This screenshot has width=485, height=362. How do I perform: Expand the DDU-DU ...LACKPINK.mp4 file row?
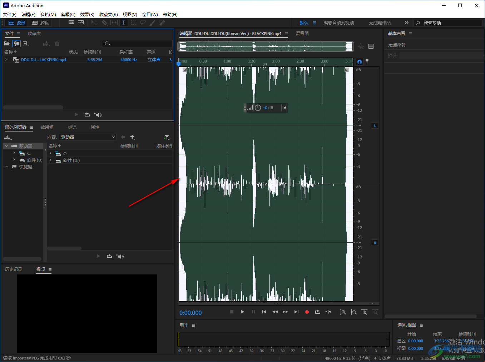coord(6,59)
